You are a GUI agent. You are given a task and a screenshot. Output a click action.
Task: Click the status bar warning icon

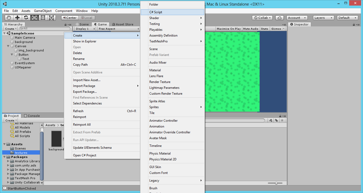5,188
